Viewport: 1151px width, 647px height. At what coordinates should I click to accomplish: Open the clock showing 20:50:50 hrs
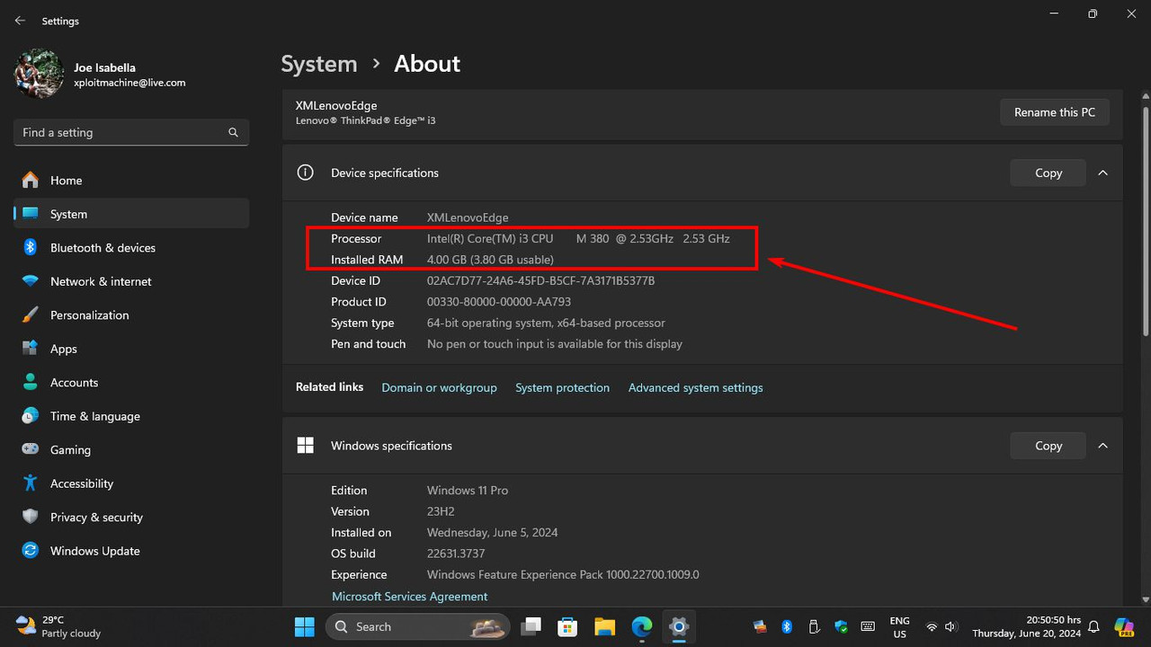coord(1026,626)
